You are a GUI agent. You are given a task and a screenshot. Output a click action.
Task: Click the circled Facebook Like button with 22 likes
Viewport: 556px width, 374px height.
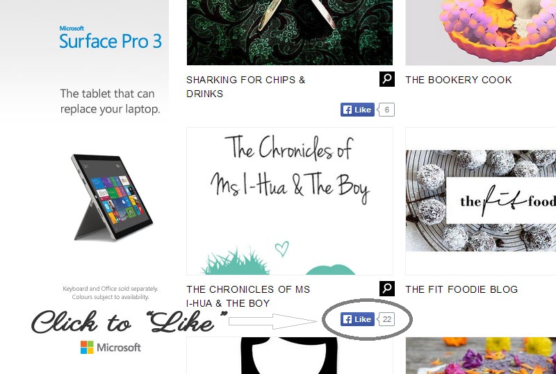(357, 319)
